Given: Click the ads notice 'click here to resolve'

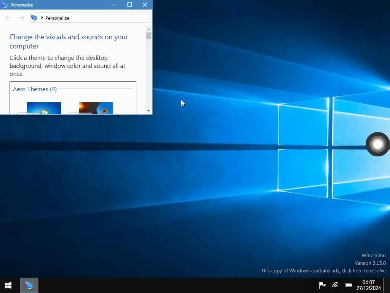Looking at the screenshot, I should point(364,270).
